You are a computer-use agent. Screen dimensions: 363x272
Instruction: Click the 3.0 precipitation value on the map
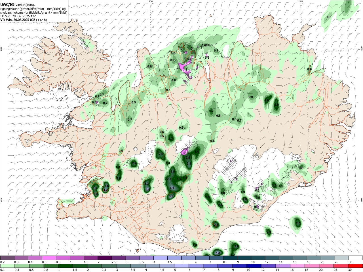click(96, 194)
